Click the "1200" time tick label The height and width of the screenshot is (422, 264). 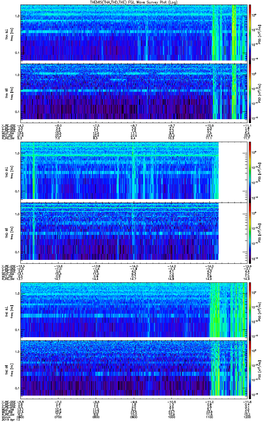[x=247, y=417]
